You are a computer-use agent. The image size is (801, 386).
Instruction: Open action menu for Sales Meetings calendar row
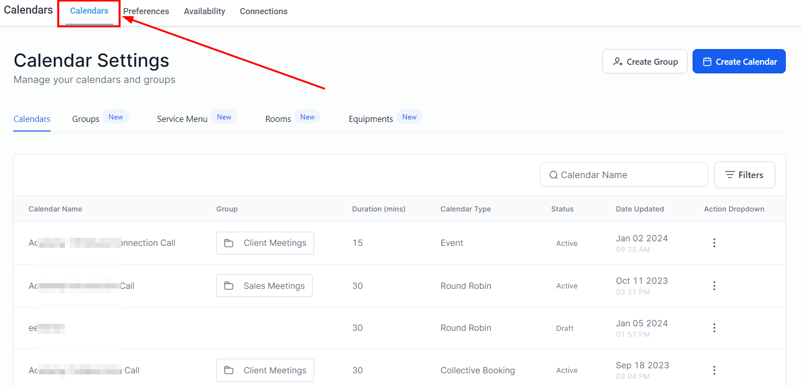(714, 286)
